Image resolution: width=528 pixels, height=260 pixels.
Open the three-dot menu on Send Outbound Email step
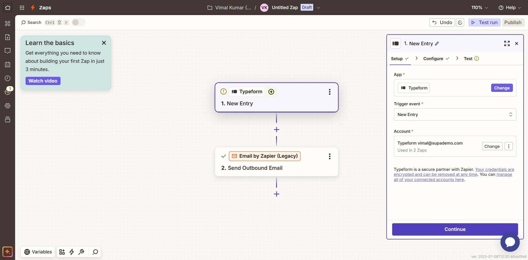(329, 156)
